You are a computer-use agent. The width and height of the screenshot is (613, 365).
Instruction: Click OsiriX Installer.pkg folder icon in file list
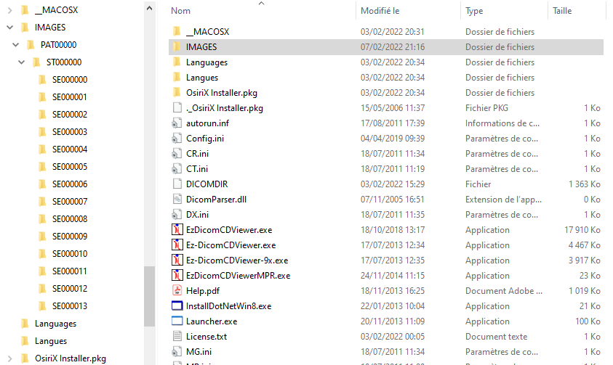177,92
